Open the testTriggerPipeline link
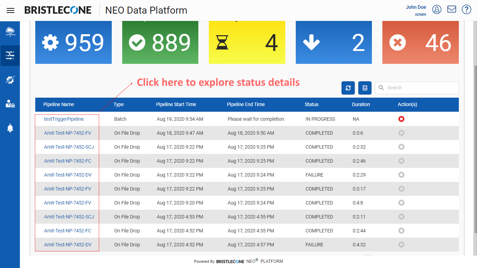Viewport: 477px width, 268px height. 64,119
